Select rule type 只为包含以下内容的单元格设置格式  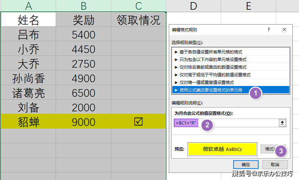coord(213,60)
